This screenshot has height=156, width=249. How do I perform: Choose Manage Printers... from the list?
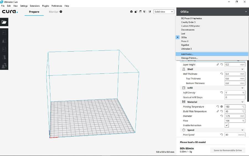pos(212,58)
